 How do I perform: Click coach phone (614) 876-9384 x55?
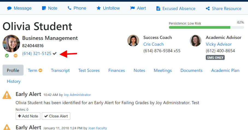(x=162, y=51)
